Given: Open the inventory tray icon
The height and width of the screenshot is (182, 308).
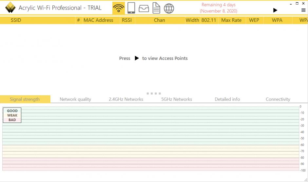Looking at the screenshot, I should 144,9.
